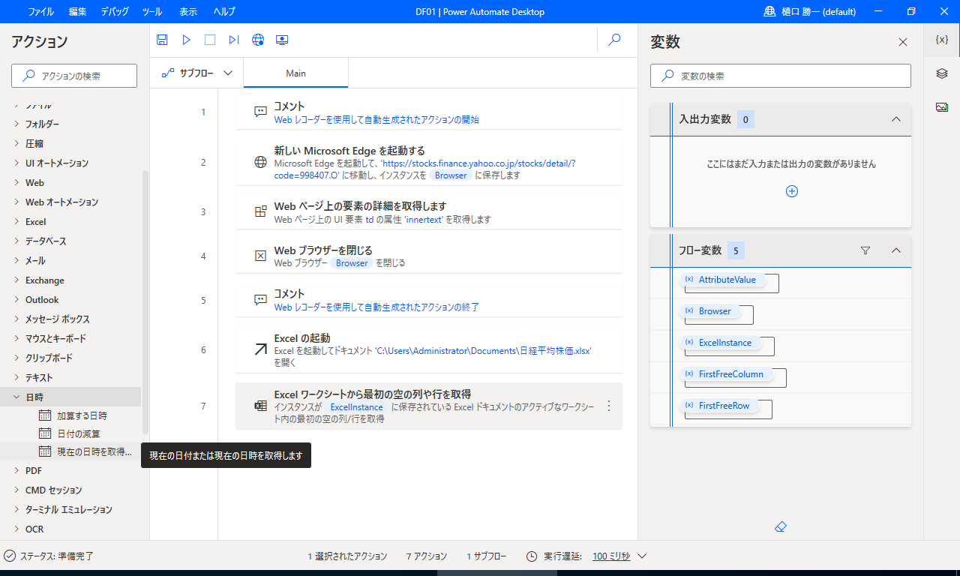Save the flow with the floppy icon
Screen dimensions: 960x576
[x=162, y=40]
